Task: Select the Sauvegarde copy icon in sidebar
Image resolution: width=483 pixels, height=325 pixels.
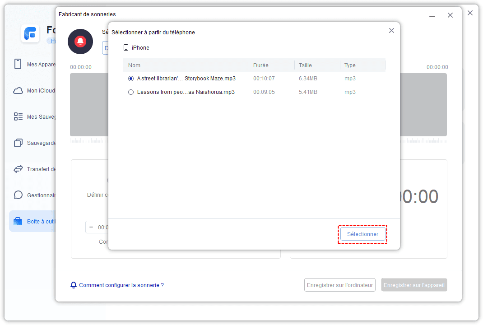Action: point(18,143)
